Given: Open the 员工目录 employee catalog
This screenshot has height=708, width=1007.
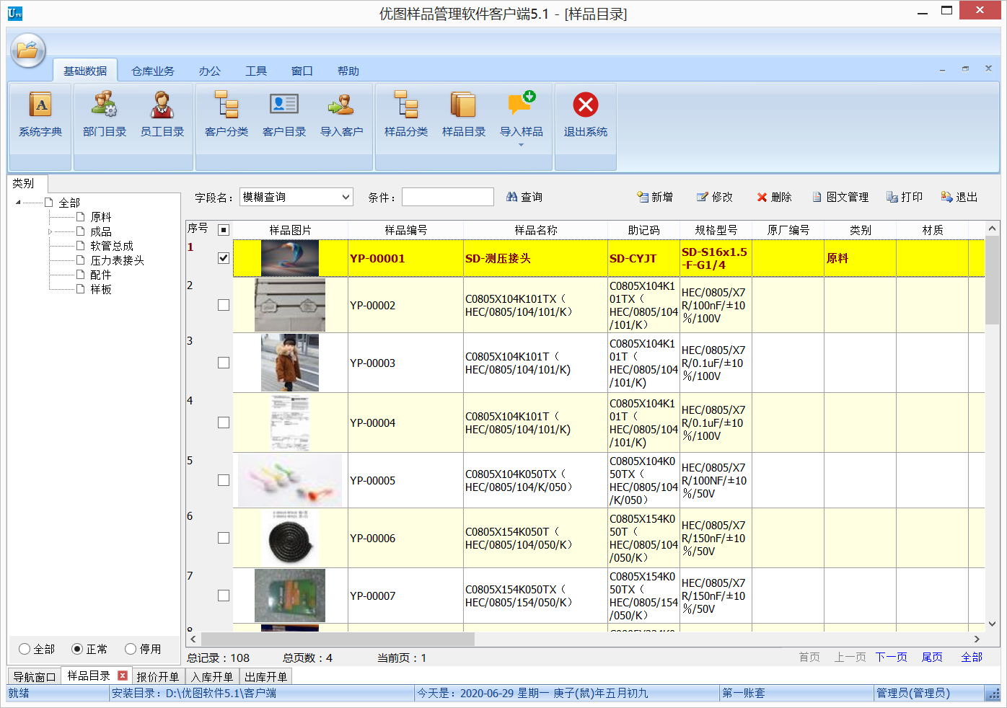Looking at the screenshot, I should (x=162, y=115).
